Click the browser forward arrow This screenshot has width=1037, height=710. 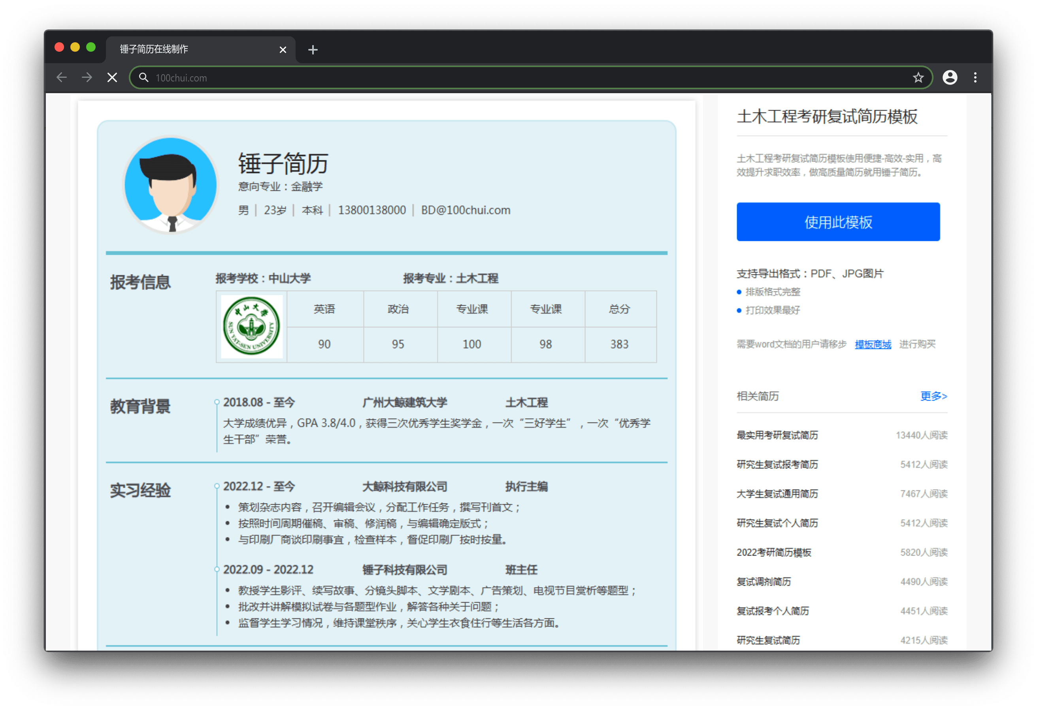click(87, 78)
